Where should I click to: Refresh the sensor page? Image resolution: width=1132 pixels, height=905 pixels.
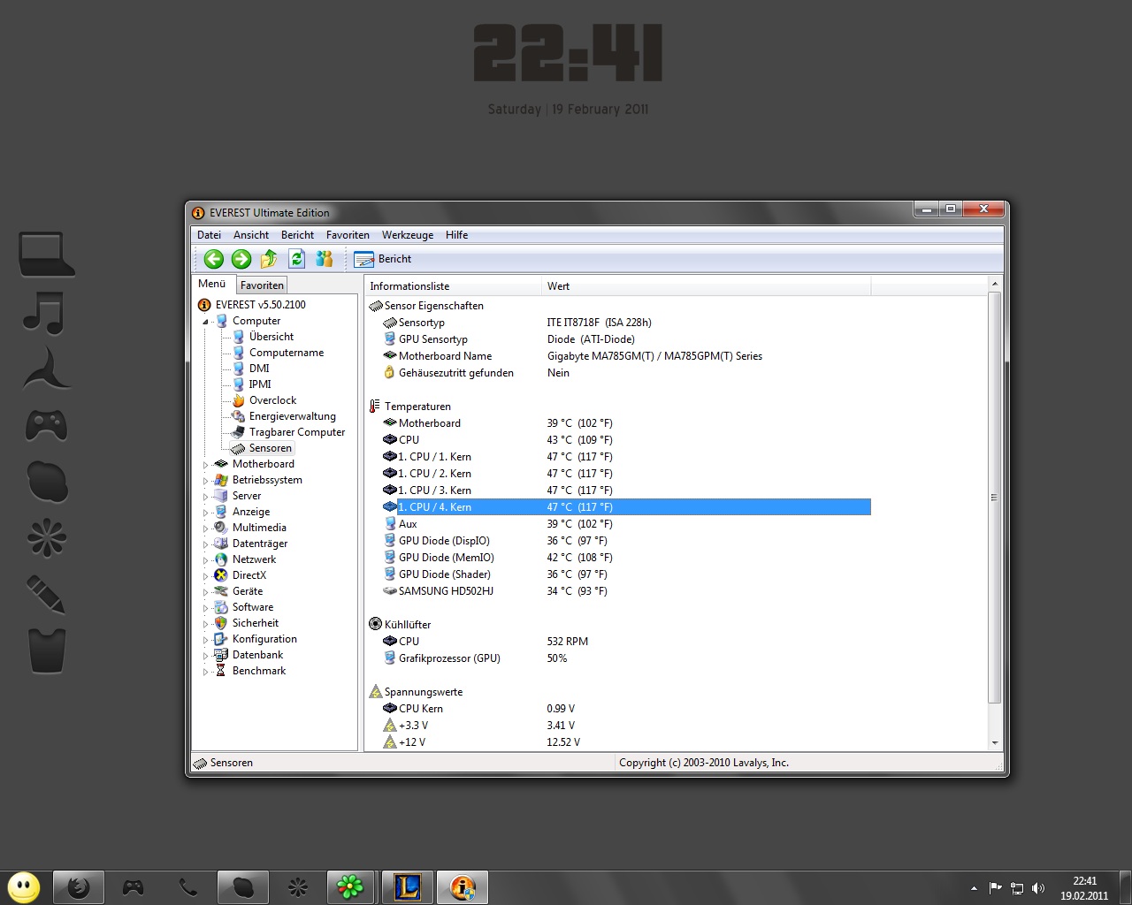[297, 259]
